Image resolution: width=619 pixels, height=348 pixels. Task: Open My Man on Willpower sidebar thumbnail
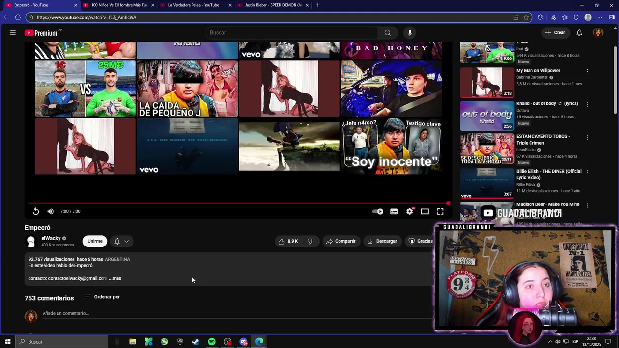click(487, 82)
